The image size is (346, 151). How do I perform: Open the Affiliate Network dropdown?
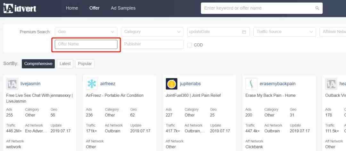click(x=333, y=32)
